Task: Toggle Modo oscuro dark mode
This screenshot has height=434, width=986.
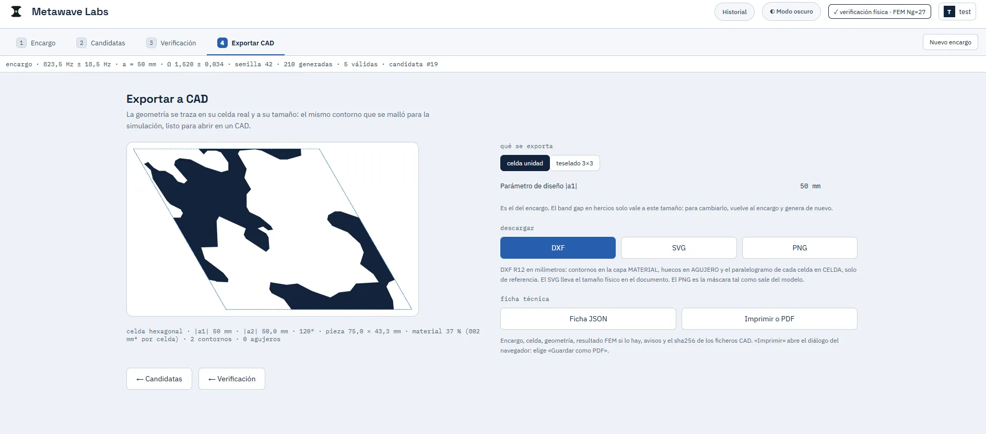Action: [x=791, y=11]
